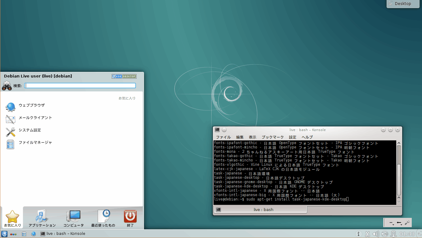Image resolution: width=422 pixels, height=238 pixels.
Task: Click the activities three-dots panel icon
Action: pos(13,234)
